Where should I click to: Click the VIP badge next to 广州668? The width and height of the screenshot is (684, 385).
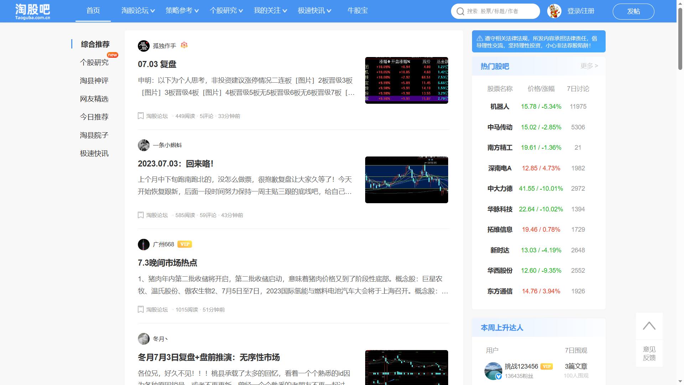pyautogui.click(x=185, y=244)
